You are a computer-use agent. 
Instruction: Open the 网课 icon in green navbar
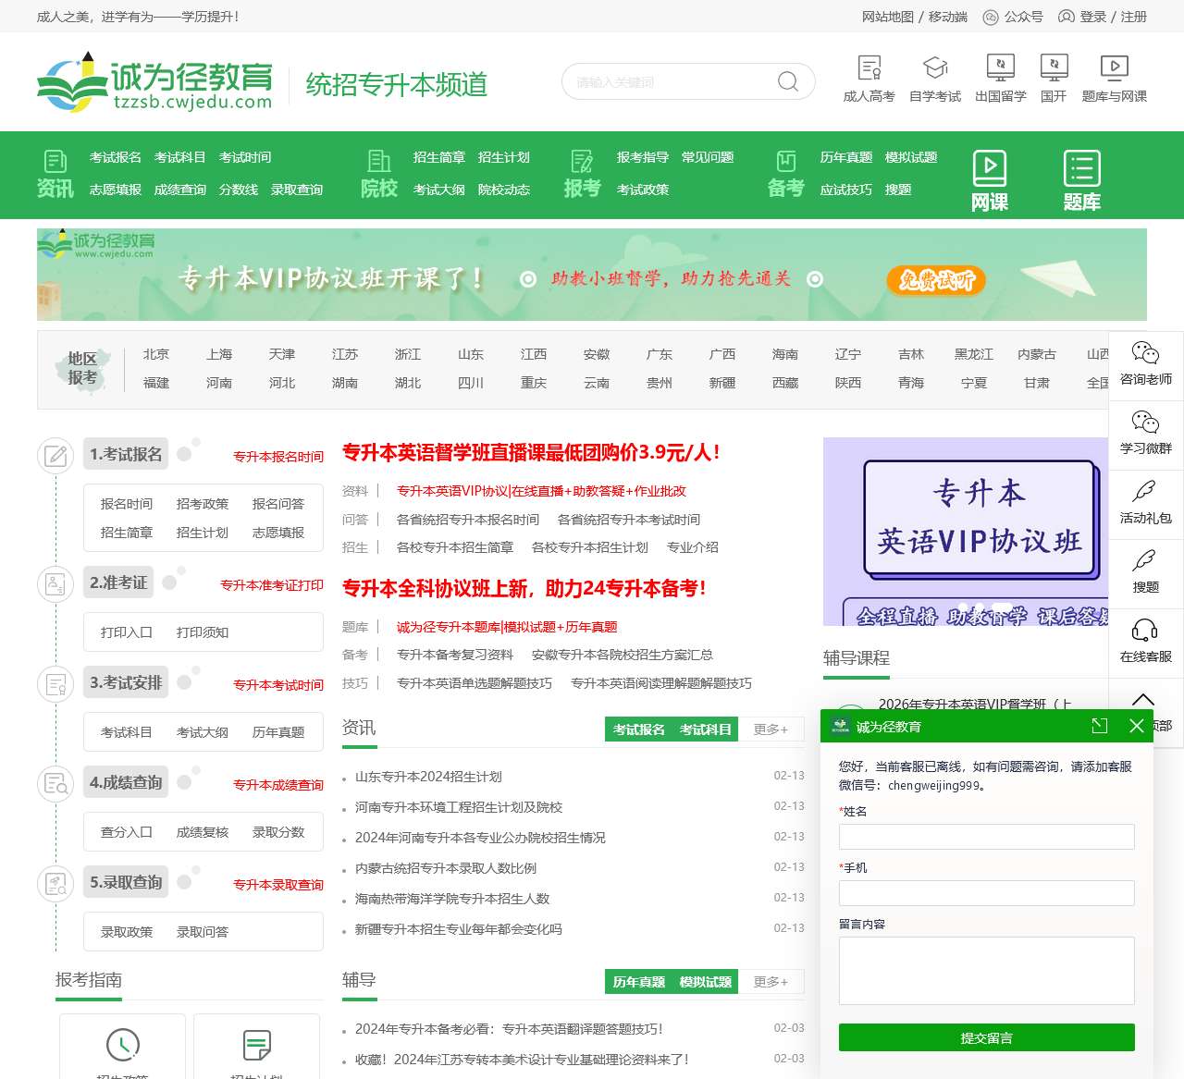pyautogui.click(x=990, y=168)
